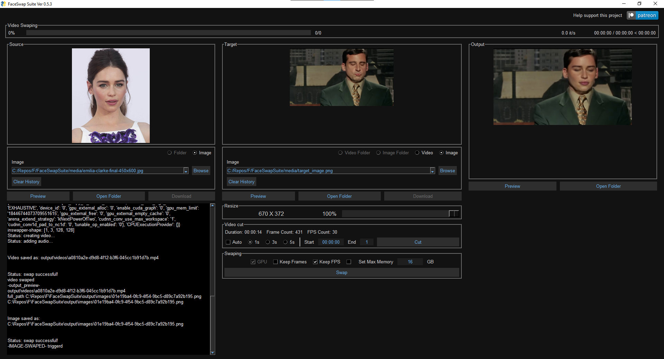The width and height of the screenshot is (664, 359).
Task: Click the target image thumbnail
Action: [342, 77]
